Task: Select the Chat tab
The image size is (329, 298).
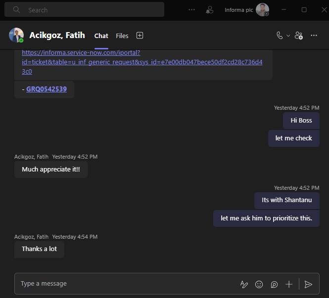Action: [101, 36]
